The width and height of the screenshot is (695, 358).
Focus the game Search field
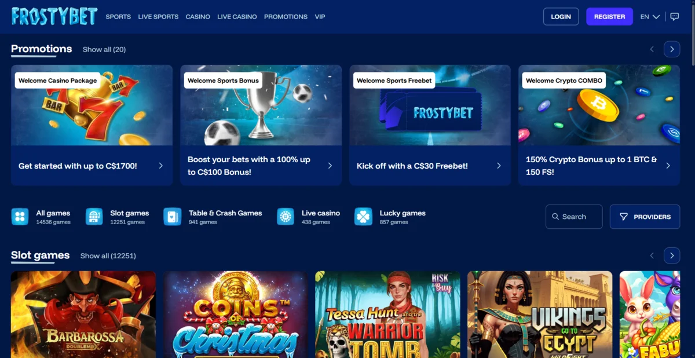(x=574, y=217)
